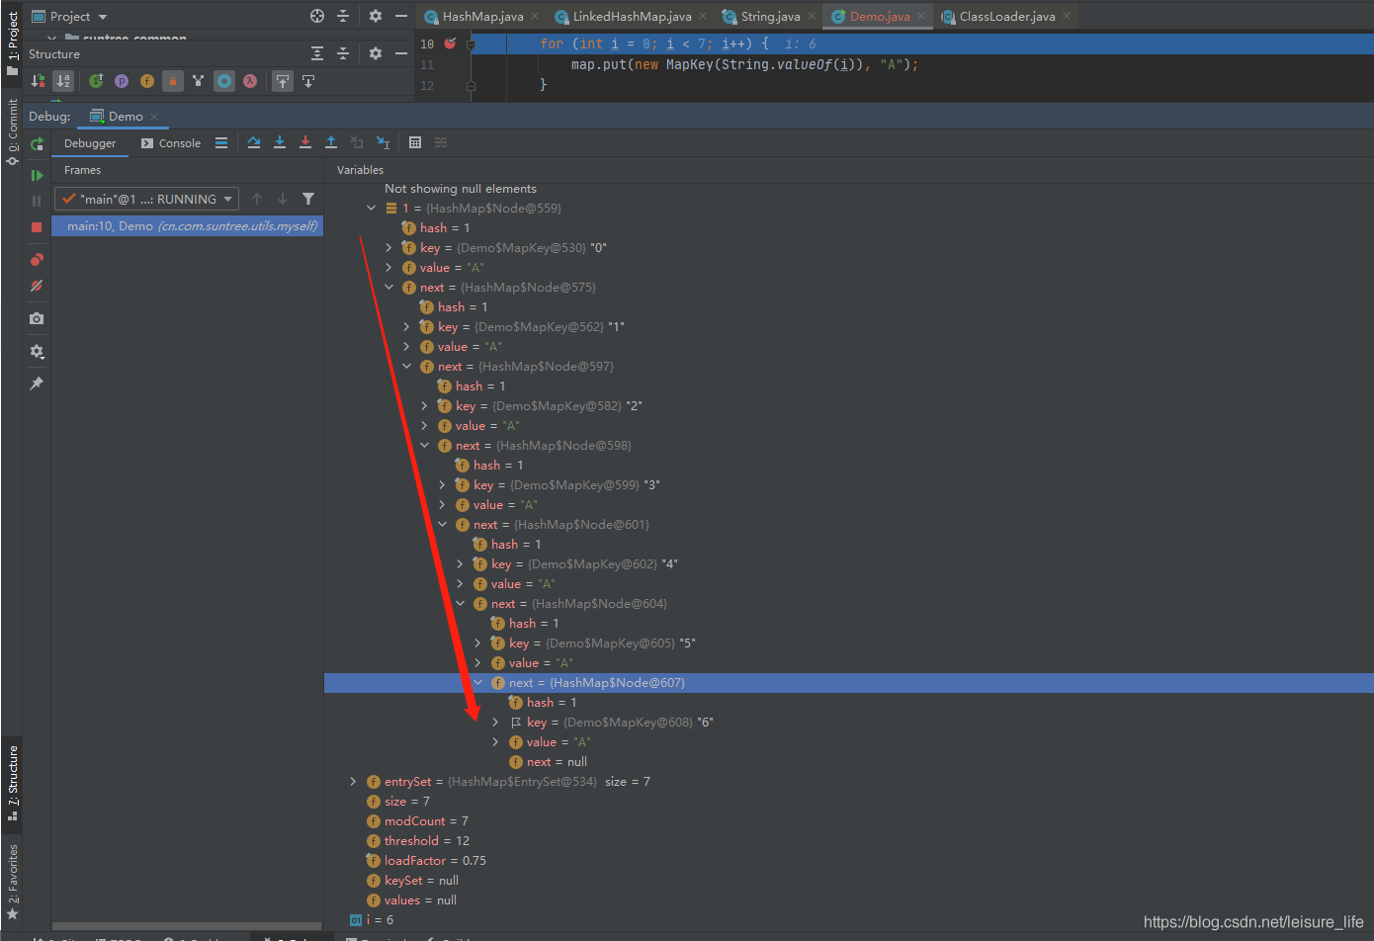Toggle Show Fields orange f icon
1374x941 pixels.
coord(147,81)
